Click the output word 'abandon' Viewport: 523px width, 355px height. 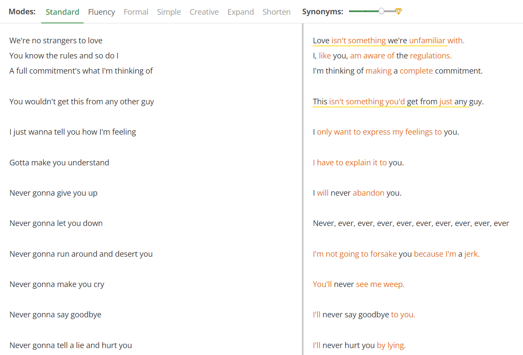pyautogui.click(x=369, y=193)
